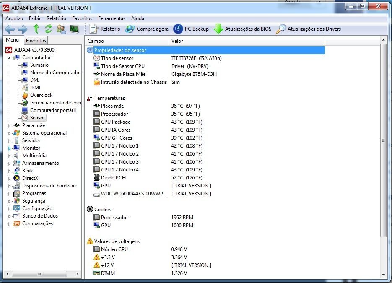Expand the Servidor tree node
Viewport: 392px width, 283px height.
coord(10,141)
